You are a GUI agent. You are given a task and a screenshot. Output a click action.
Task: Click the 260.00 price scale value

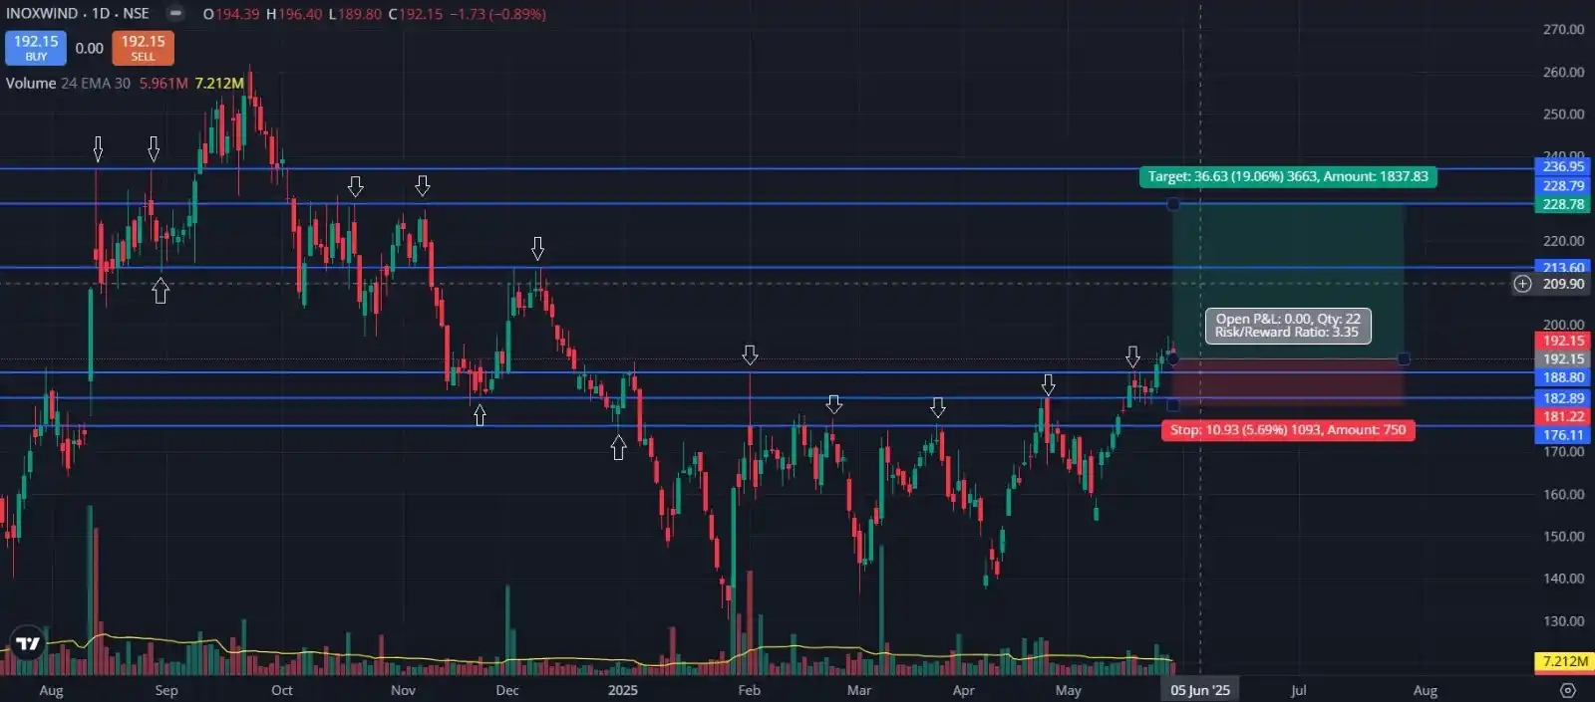(x=1563, y=72)
